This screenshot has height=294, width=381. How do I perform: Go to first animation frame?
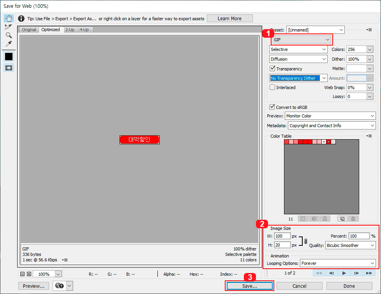click(x=319, y=273)
